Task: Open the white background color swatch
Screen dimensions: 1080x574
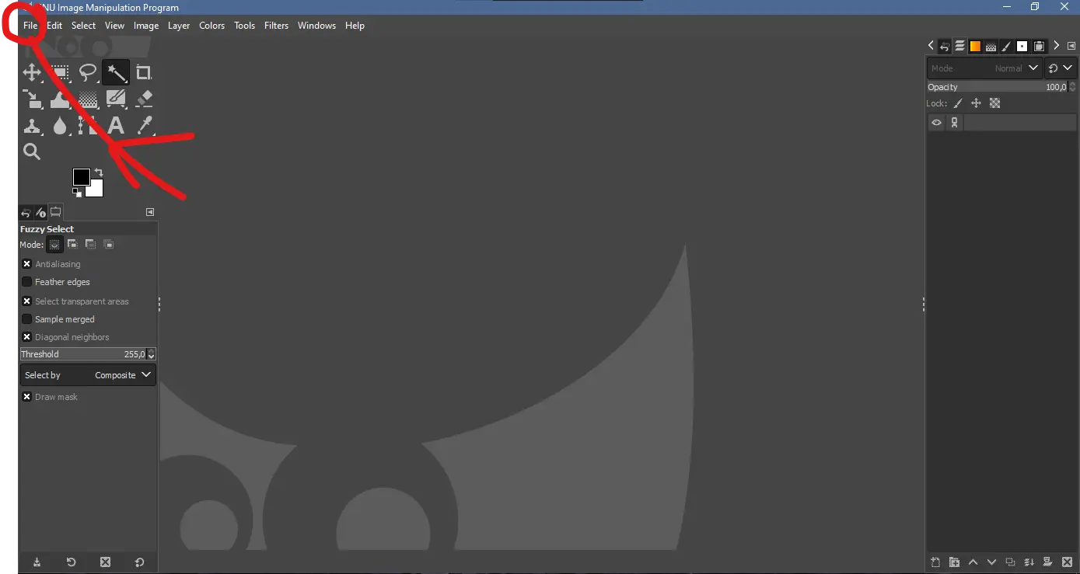Action: (x=96, y=190)
